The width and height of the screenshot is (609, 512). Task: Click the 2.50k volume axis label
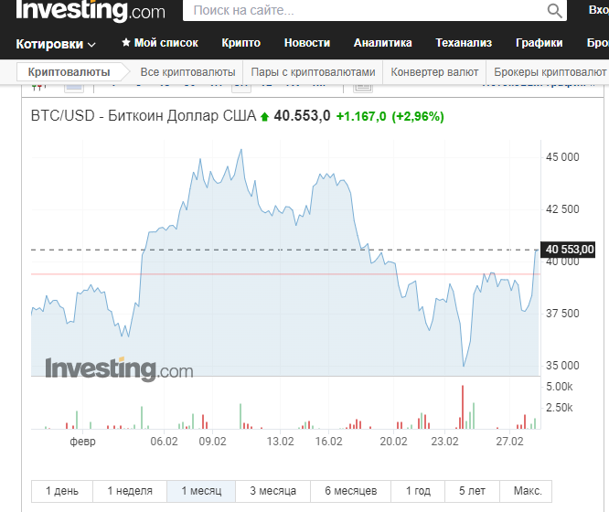point(559,408)
